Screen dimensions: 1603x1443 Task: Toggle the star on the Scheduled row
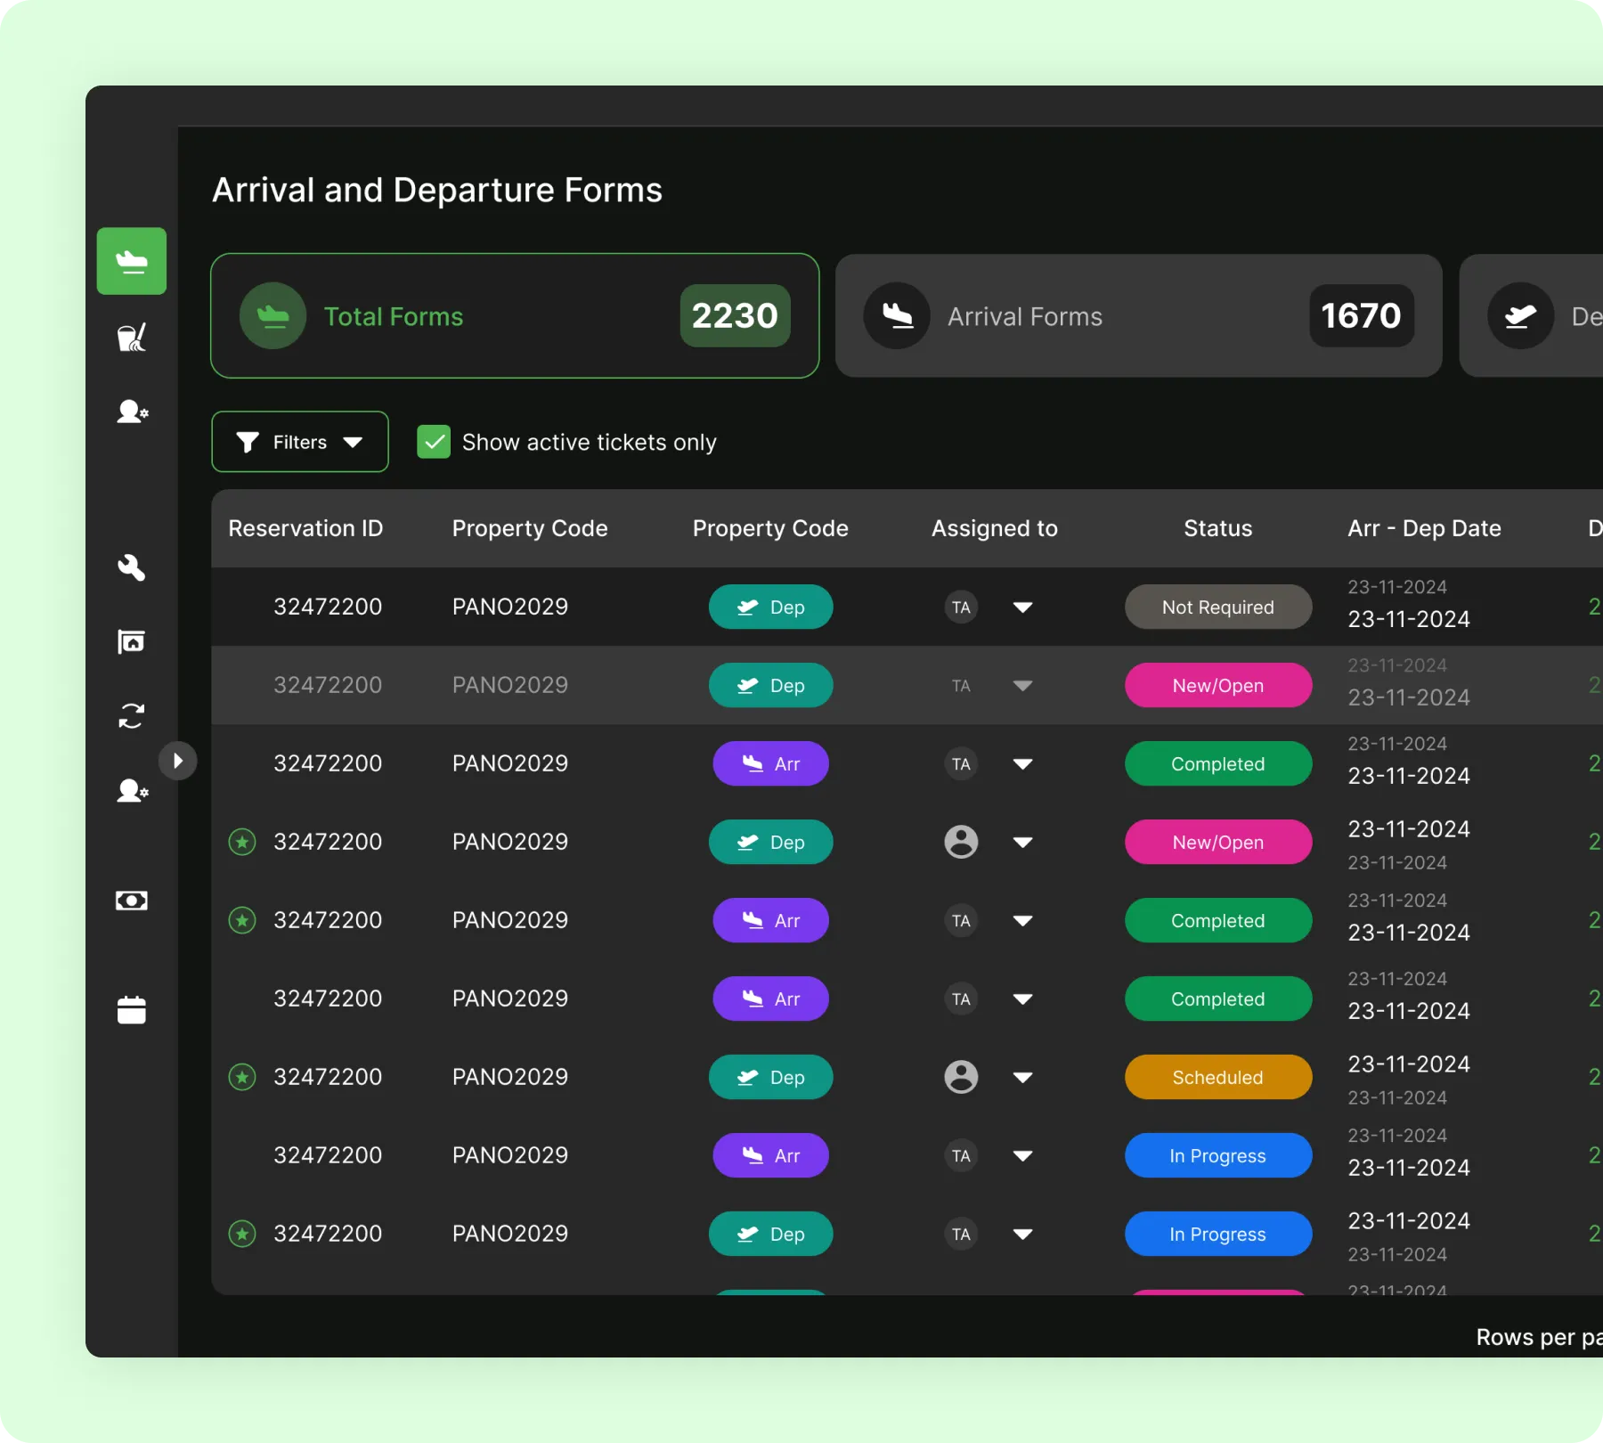pos(242,1077)
